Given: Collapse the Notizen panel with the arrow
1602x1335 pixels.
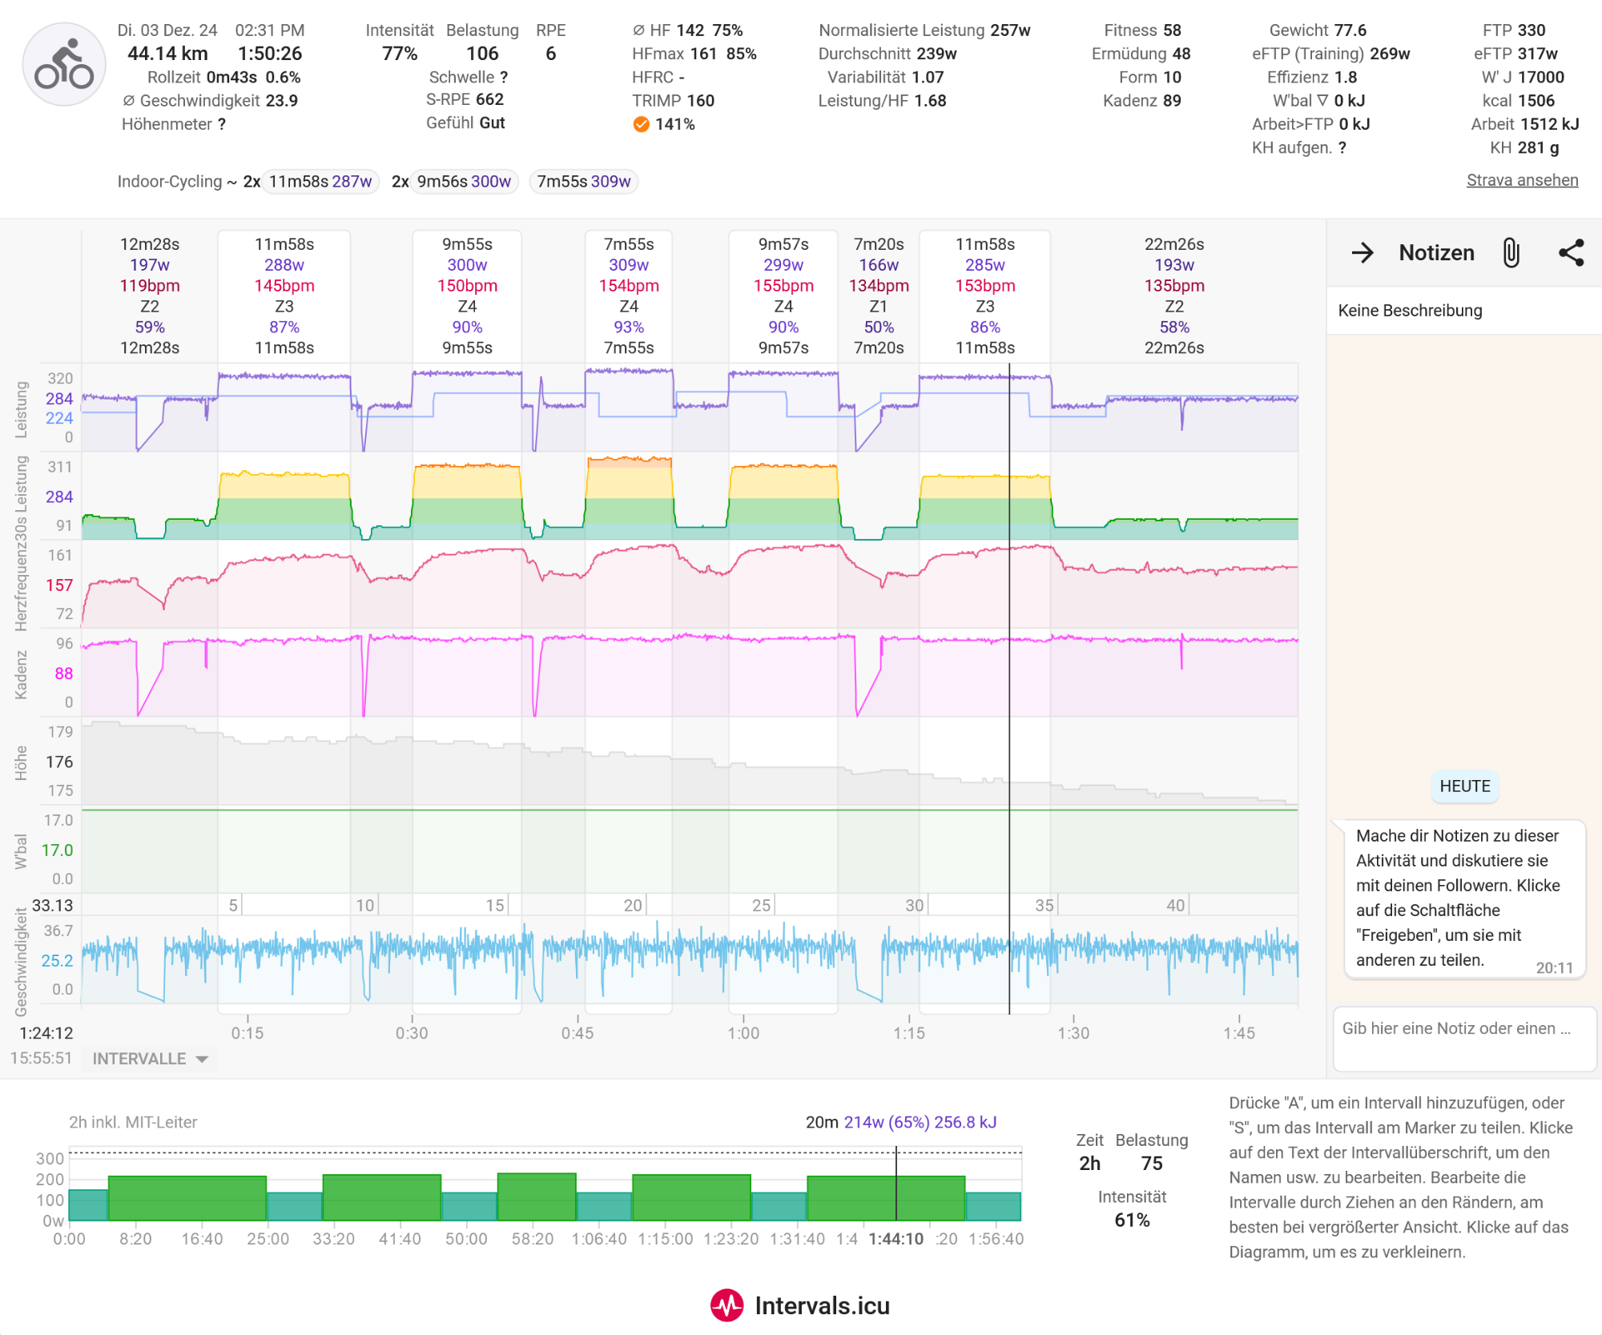Looking at the screenshot, I should 1362,253.
